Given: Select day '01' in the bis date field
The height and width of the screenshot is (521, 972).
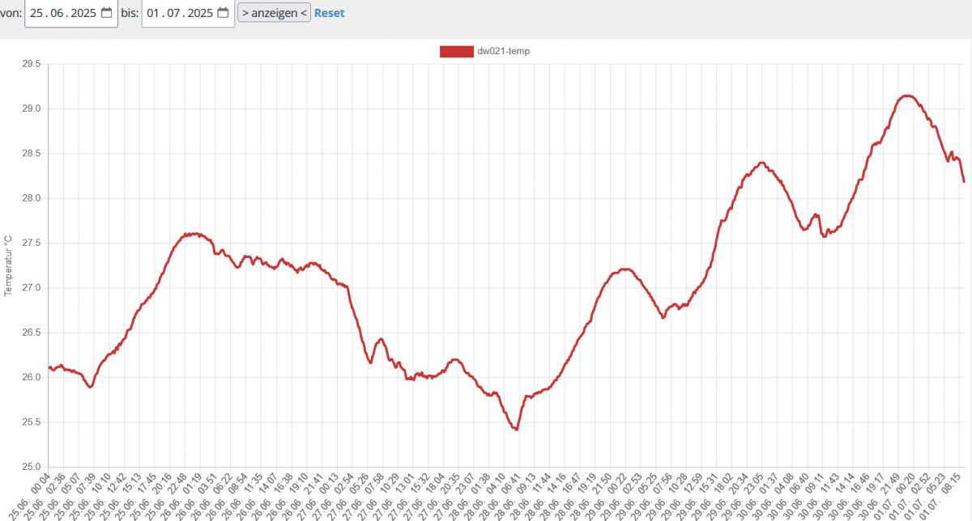Looking at the screenshot, I should [x=154, y=13].
